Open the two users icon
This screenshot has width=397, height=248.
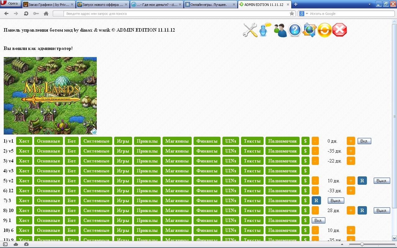(x=280, y=30)
